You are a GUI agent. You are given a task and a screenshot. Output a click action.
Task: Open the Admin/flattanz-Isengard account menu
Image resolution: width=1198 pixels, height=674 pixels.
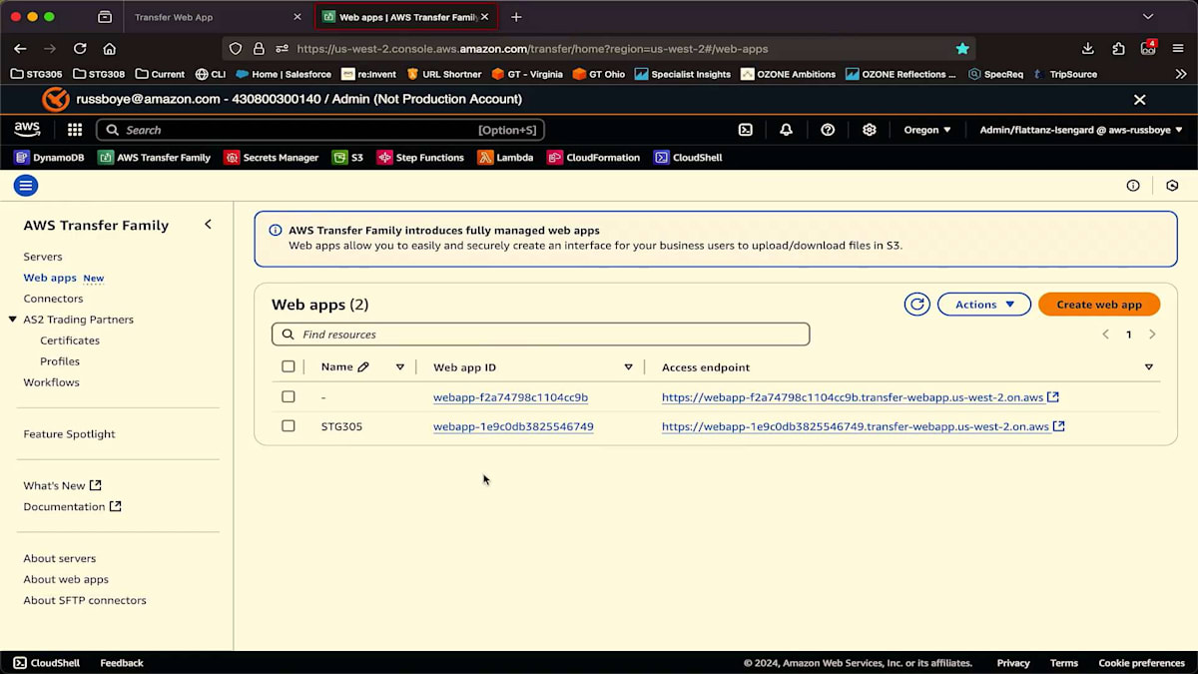1081,130
